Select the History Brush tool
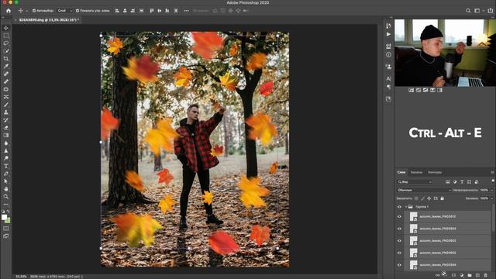496x279 pixels. point(6,120)
